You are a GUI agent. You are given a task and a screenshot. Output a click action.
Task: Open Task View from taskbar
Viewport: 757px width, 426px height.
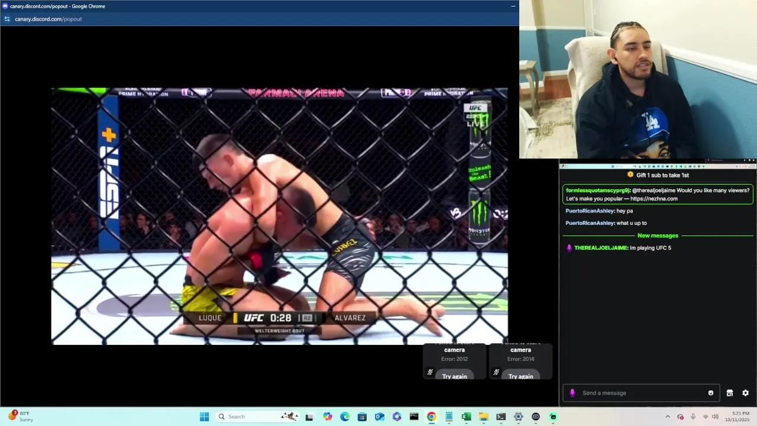point(309,417)
